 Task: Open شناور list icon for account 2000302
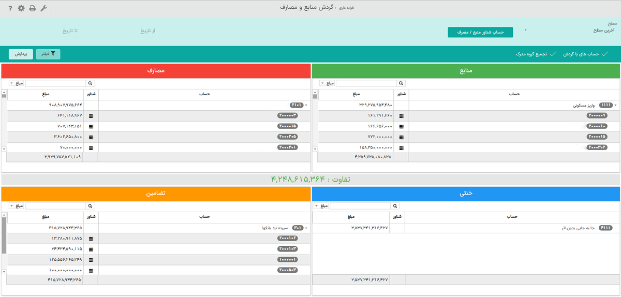[402, 147]
